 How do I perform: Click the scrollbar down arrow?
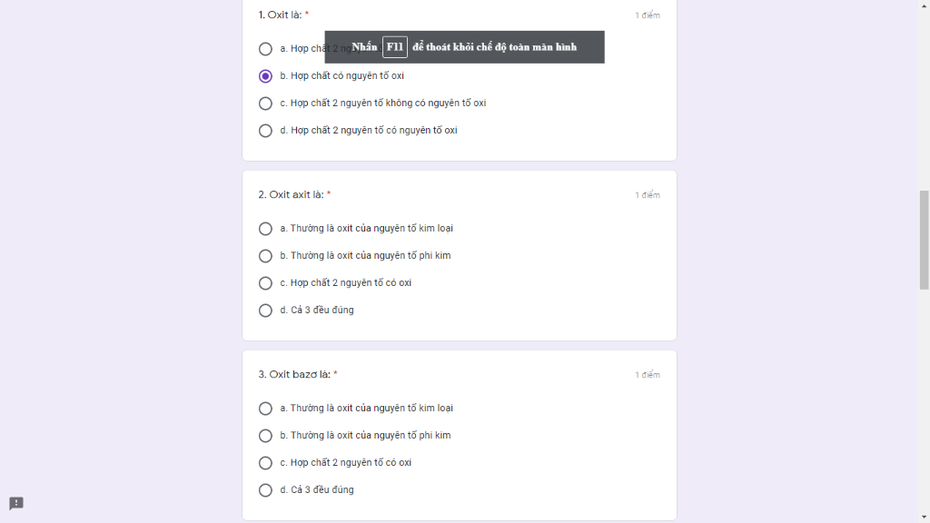click(x=924, y=518)
